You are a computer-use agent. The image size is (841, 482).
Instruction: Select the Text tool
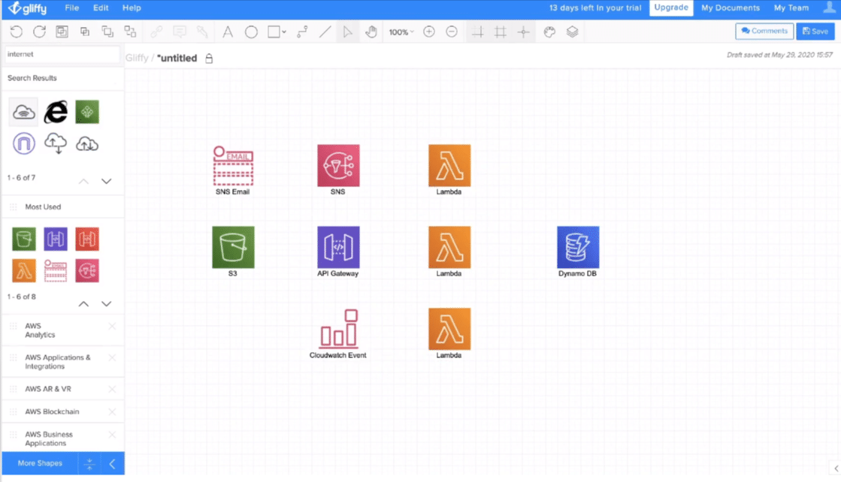228,32
